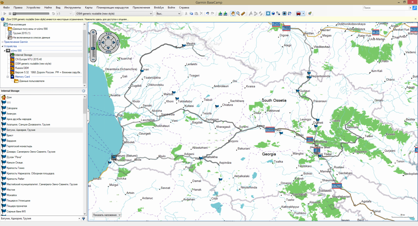Click the map zoom in plus button
The height and width of the screenshot is (226, 418).
click(93, 32)
